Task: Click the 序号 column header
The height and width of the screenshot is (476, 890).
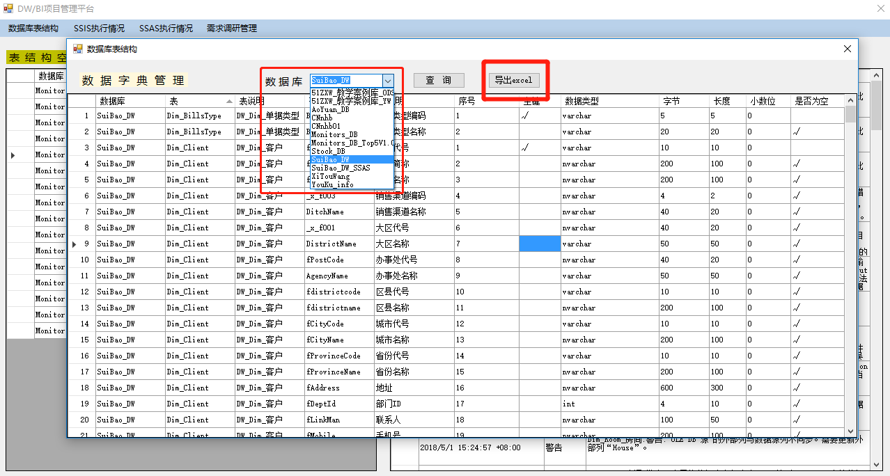Action: pos(487,101)
